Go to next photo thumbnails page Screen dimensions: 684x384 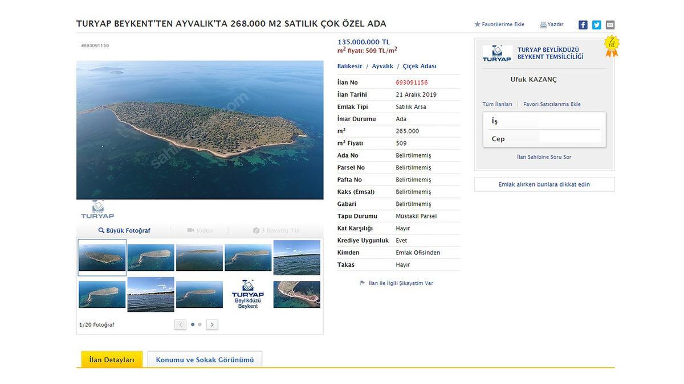point(212,325)
